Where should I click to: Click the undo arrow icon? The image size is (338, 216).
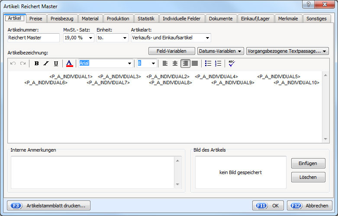13,63
